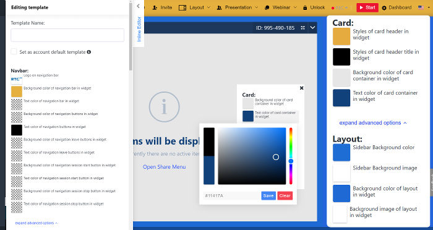
Task: Click the Save button in the color picker
Action: click(268, 195)
